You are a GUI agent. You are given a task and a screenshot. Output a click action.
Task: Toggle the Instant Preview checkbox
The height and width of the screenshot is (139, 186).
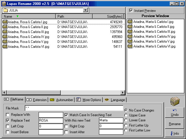click(131, 11)
